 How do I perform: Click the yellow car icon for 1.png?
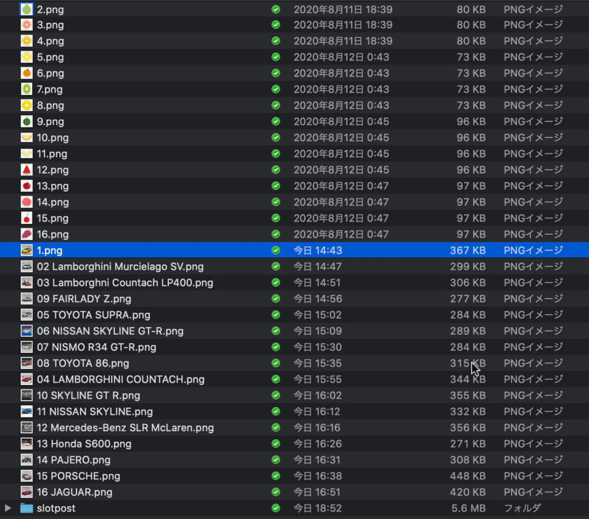[26, 250]
